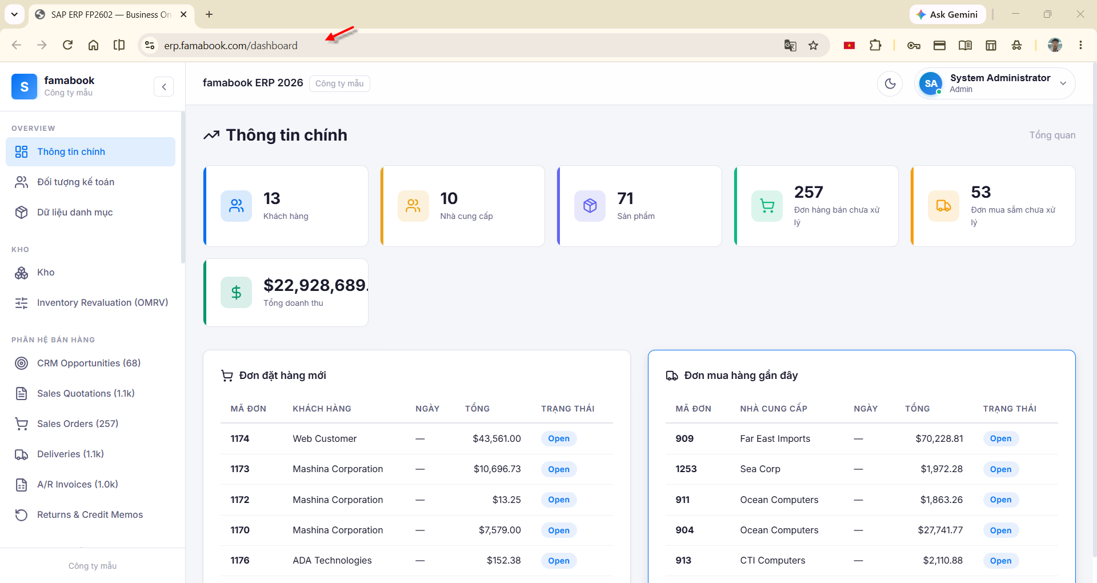Bookmark this page with the star icon
The height and width of the screenshot is (583, 1097).
coord(814,45)
